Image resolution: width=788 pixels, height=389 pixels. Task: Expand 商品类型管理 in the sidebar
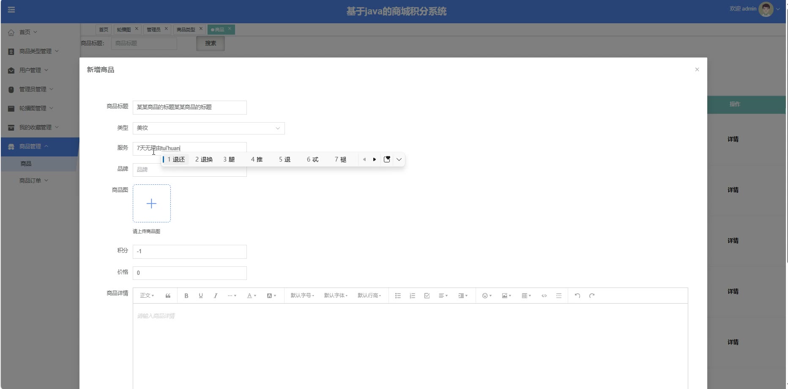click(x=40, y=51)
